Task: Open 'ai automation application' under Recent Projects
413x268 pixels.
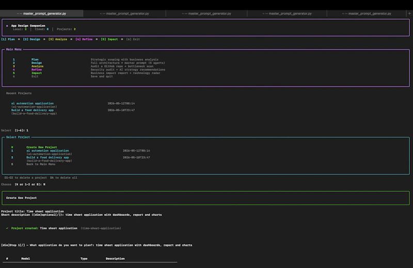Action: [33, 104]
